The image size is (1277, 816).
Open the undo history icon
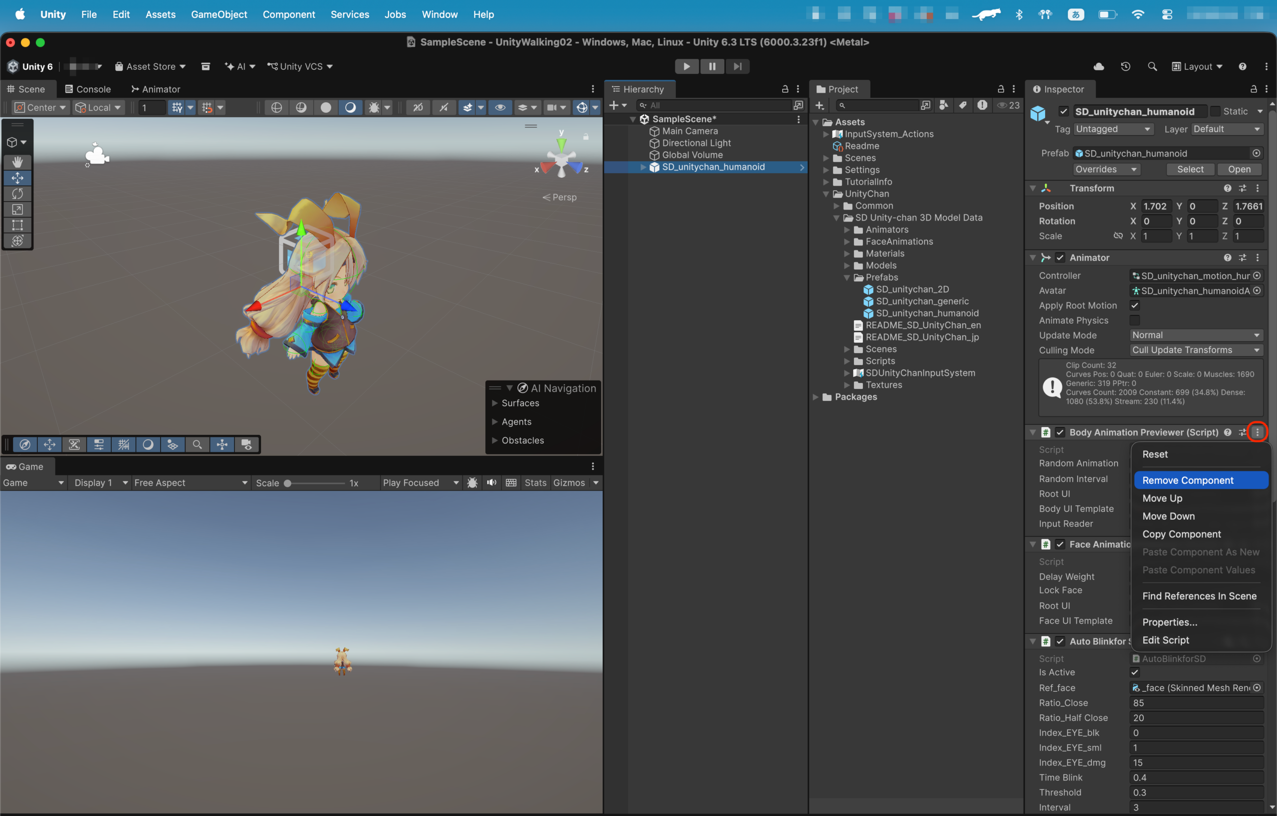click(1125, 66)
